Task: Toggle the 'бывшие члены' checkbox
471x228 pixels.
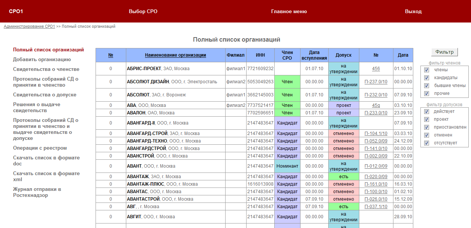Action: 426,85
